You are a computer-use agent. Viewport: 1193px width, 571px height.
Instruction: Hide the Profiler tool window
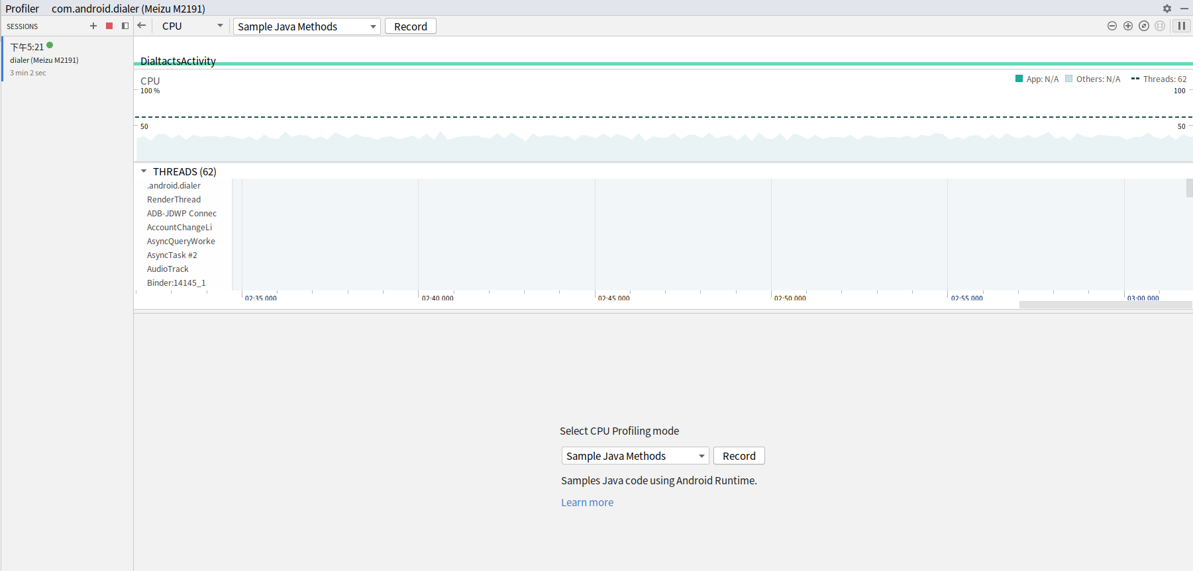[1184, 9]
